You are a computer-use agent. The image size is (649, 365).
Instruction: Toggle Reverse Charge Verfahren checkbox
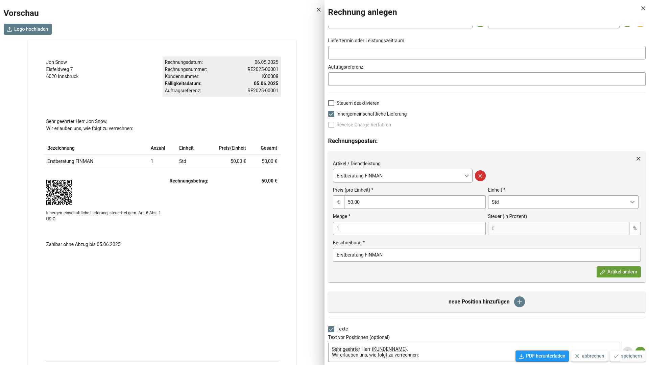pos(331,125)
